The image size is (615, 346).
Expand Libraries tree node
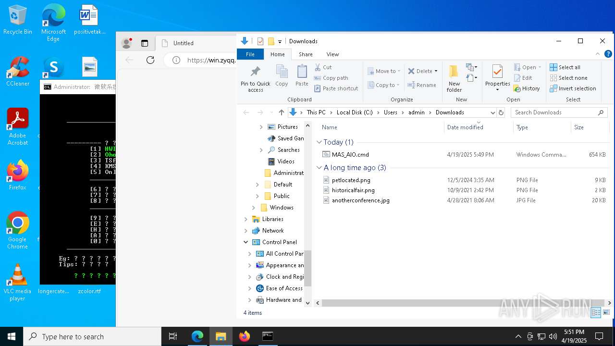click(x=246, y=219)
